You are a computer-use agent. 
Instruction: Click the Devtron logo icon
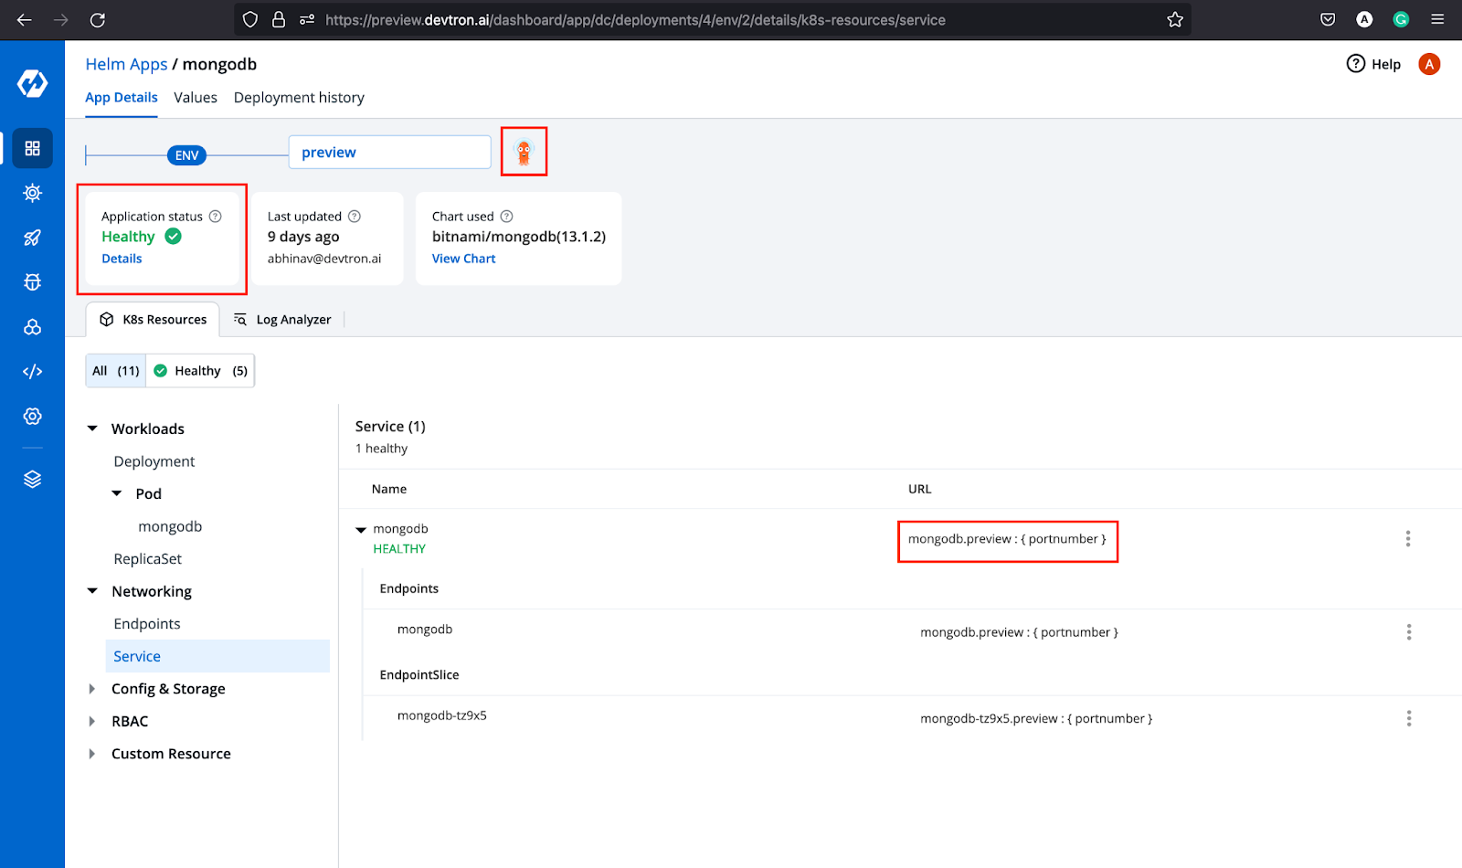[32, 83]
